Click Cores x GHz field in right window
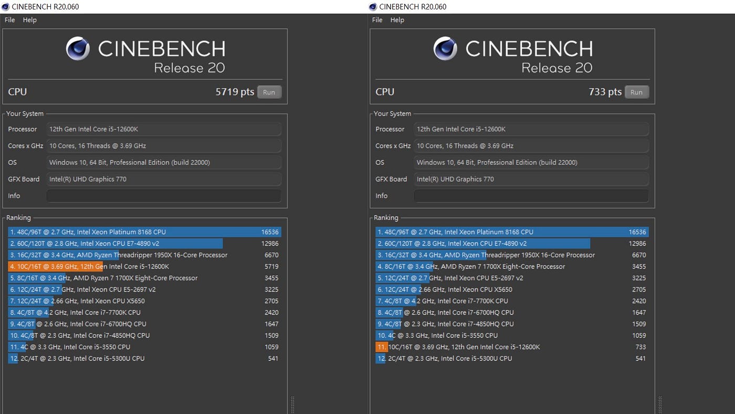 pyautogui.click(x=531, y=146)
